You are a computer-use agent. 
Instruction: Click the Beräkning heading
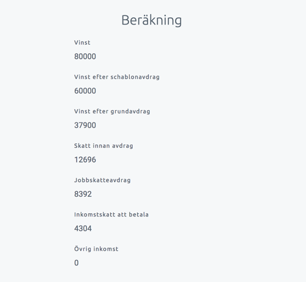(x=151, y=20)
